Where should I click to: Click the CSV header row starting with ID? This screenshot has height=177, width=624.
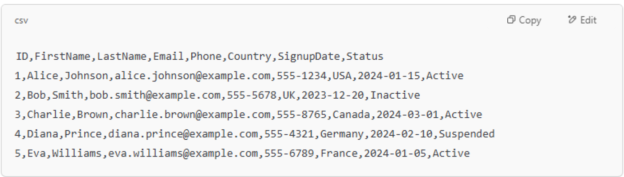pos(200,57)
